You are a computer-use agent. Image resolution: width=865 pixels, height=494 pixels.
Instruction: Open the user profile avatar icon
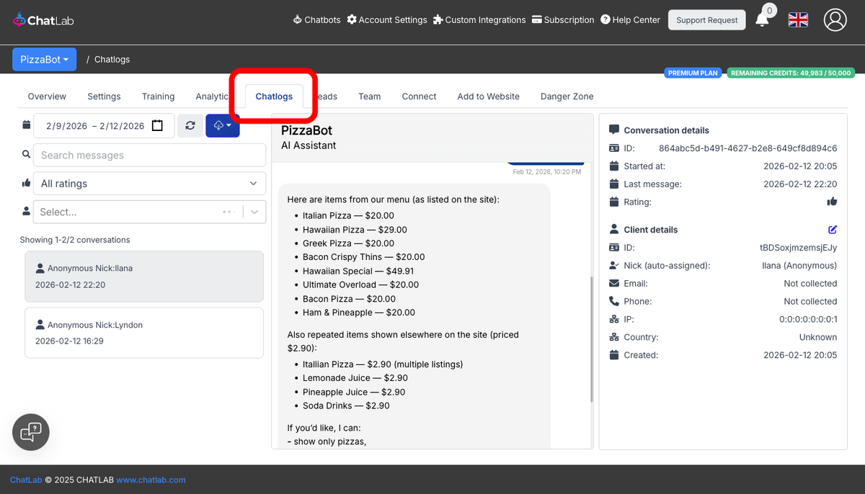pyautogui.click(x=835, y=20)
